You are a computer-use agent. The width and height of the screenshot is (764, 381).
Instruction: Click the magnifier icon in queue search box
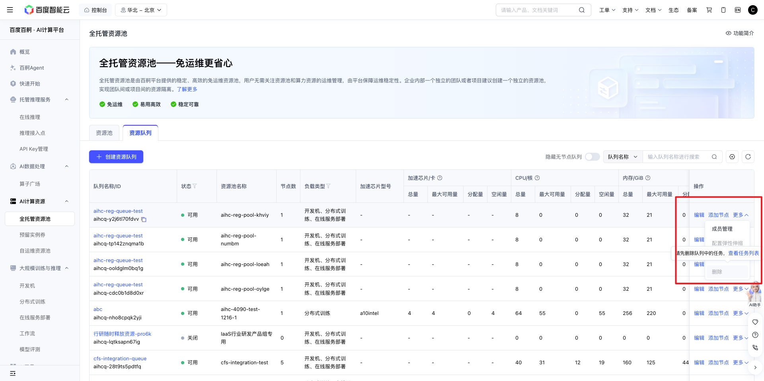714,157
